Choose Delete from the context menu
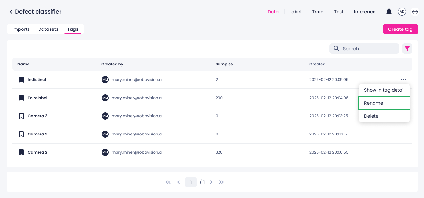This screenshot has height=198, width=424. (x=384, y=116)
